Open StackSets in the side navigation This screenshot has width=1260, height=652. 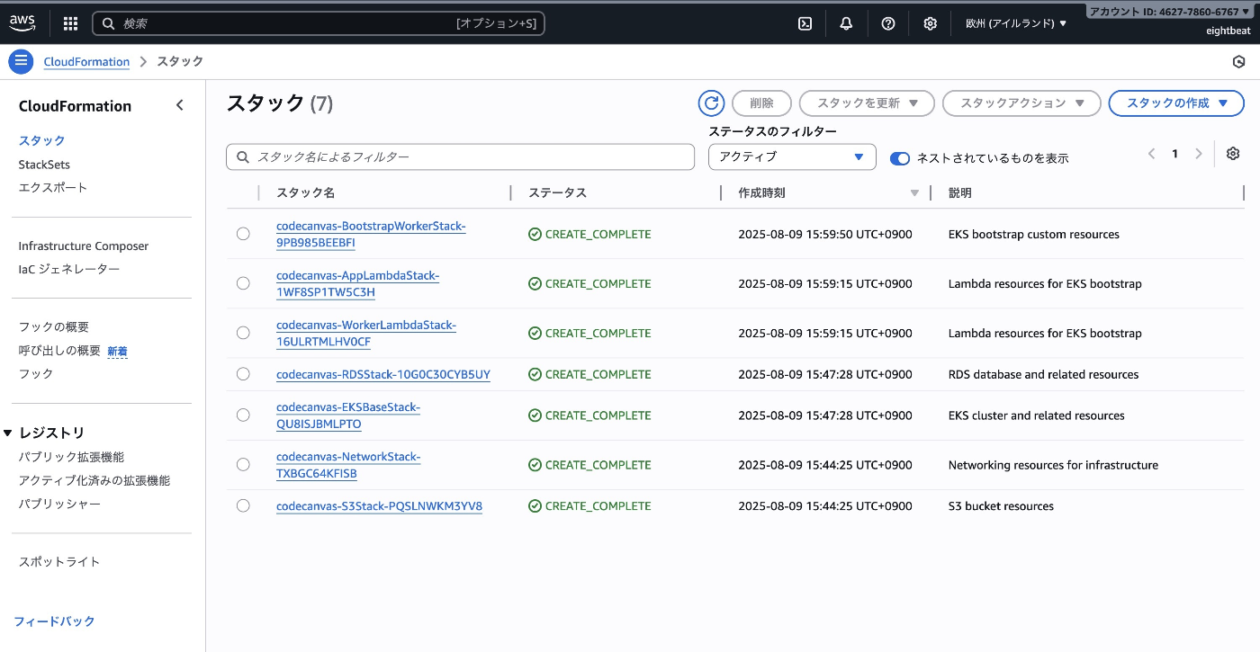[44, 165]
